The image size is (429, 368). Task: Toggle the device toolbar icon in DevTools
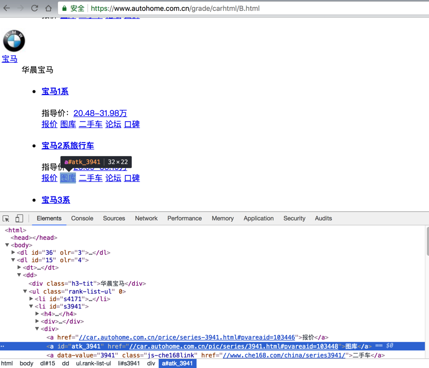[x=19, y=218]
